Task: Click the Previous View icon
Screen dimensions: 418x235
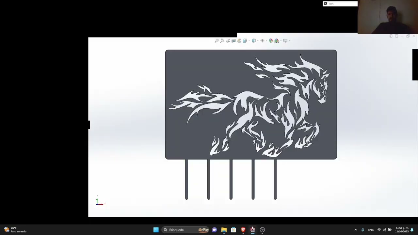Action: [x=228, y=41]
